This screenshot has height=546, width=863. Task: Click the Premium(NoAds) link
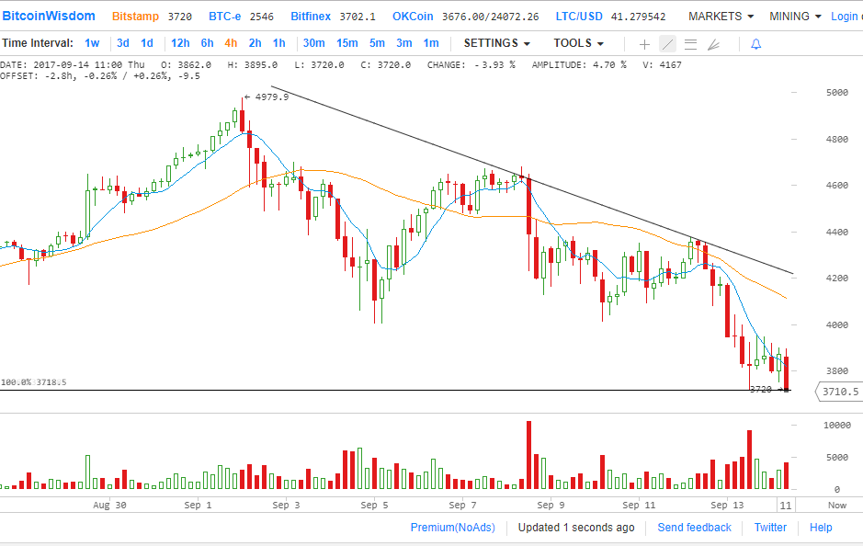[452, 528]
